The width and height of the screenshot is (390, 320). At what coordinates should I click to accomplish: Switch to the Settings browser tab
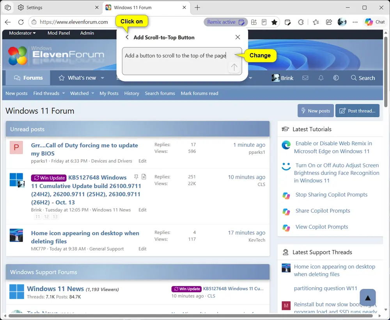click(x=58, y=7)
